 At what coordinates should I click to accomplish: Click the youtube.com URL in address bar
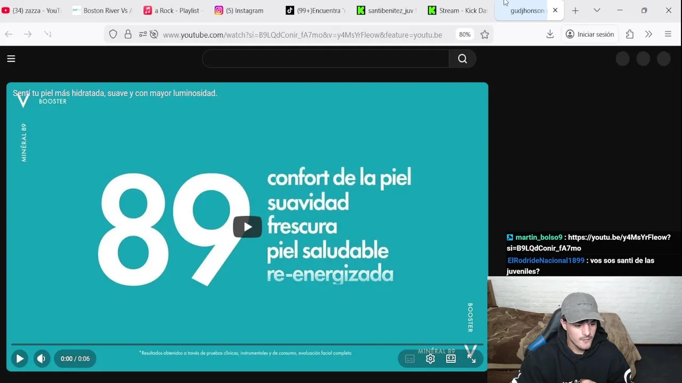302,35
